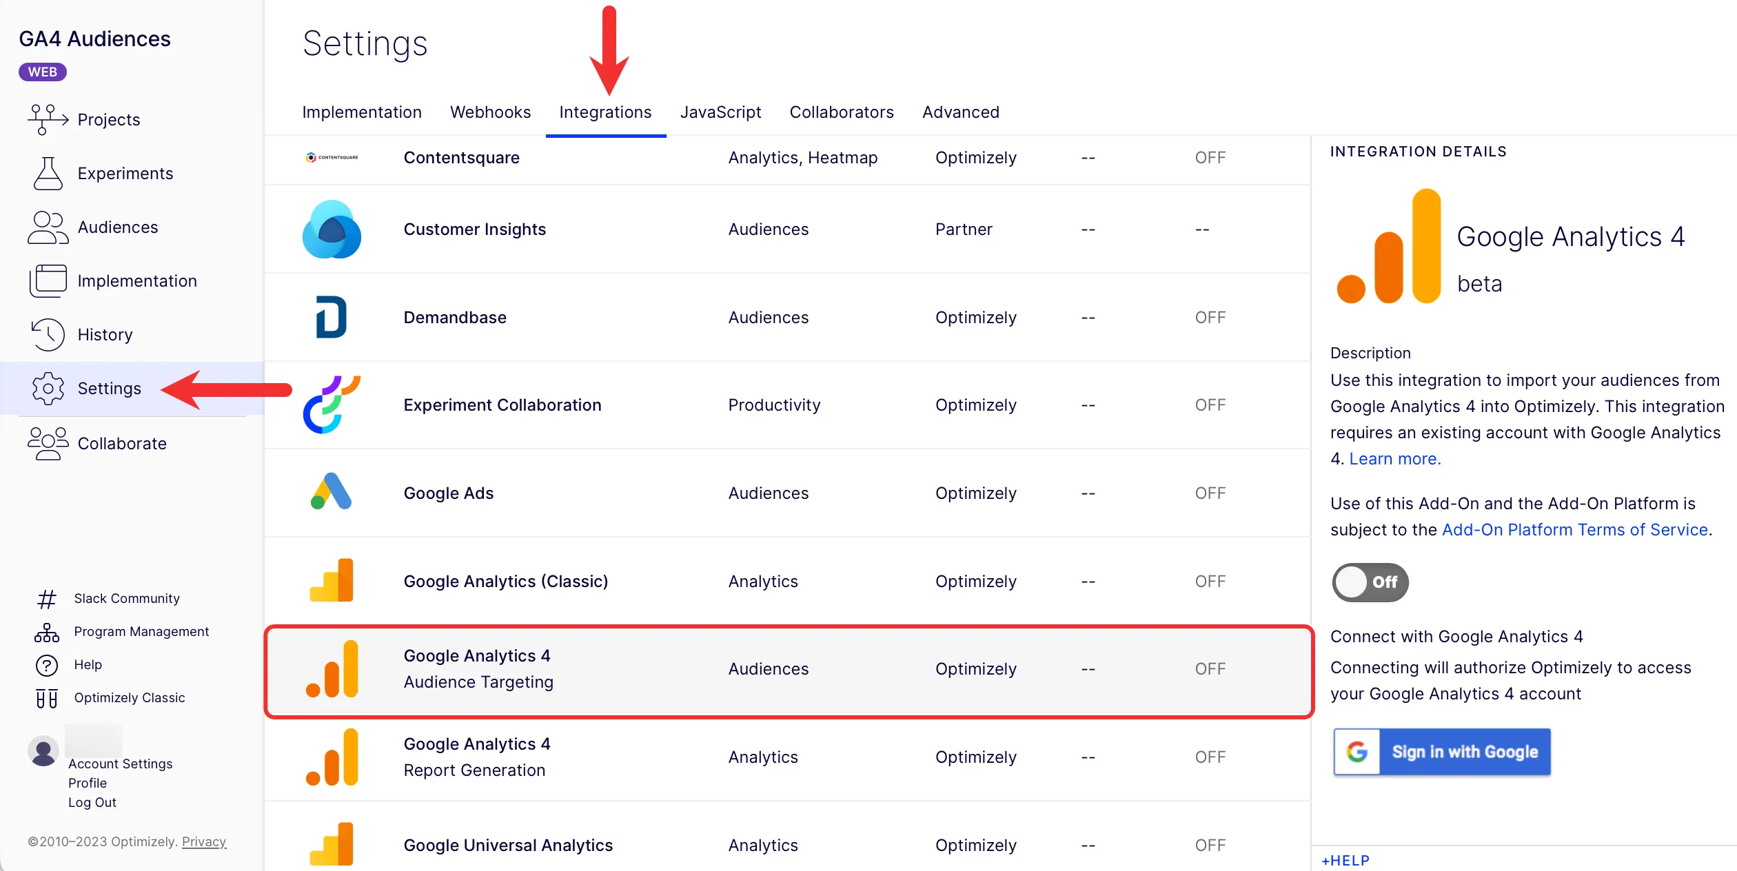The width and height of the screenshot is (1737, 871).
Task: Click the WEB badge under GA4 Audiences
Action: tap(43, 72)
